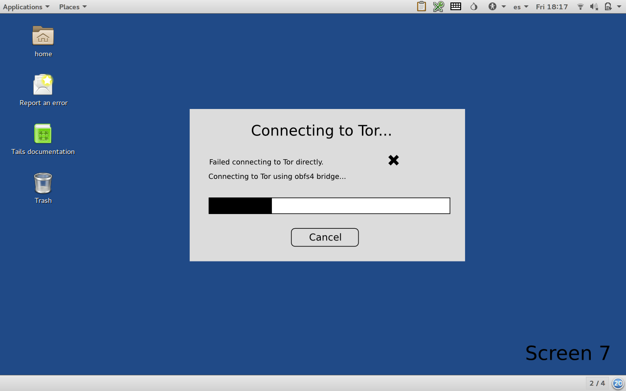Viewport: 626px width, 391px height.
Task: Click the Fri 18:17 clock
Action: 552,6
